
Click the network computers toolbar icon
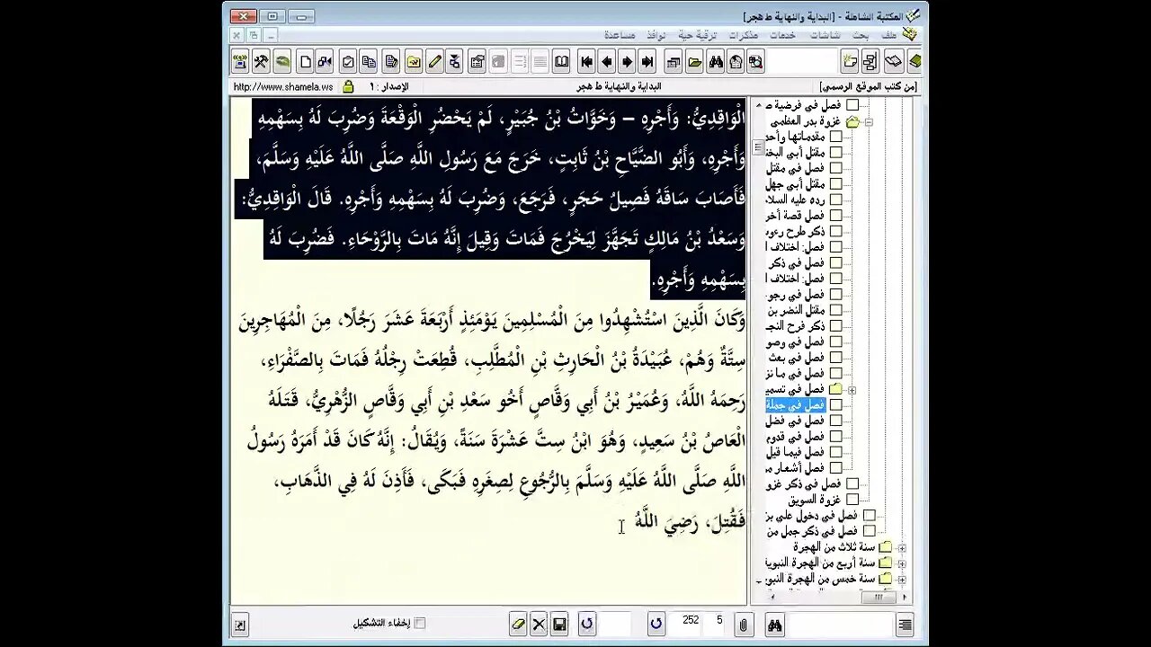click(x=240, y=62)
